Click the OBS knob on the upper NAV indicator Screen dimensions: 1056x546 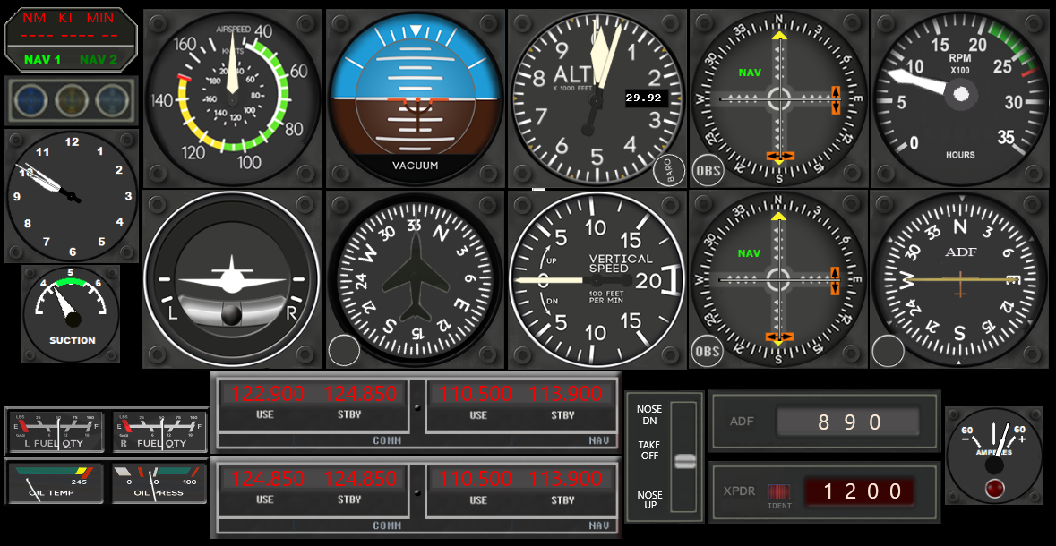pyautogui.click(x=708, y=170)
